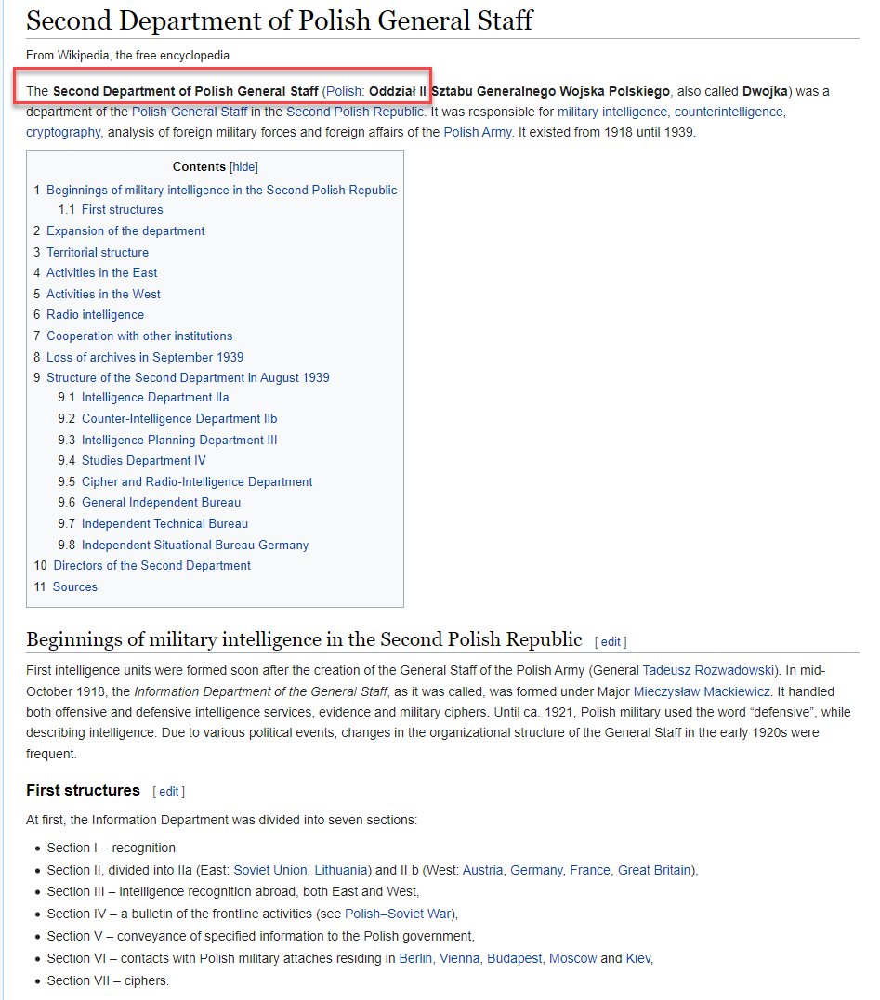Open the Polish–Soviet War link
Viewport: 880px width, 1000px height.
pos(400,914)
